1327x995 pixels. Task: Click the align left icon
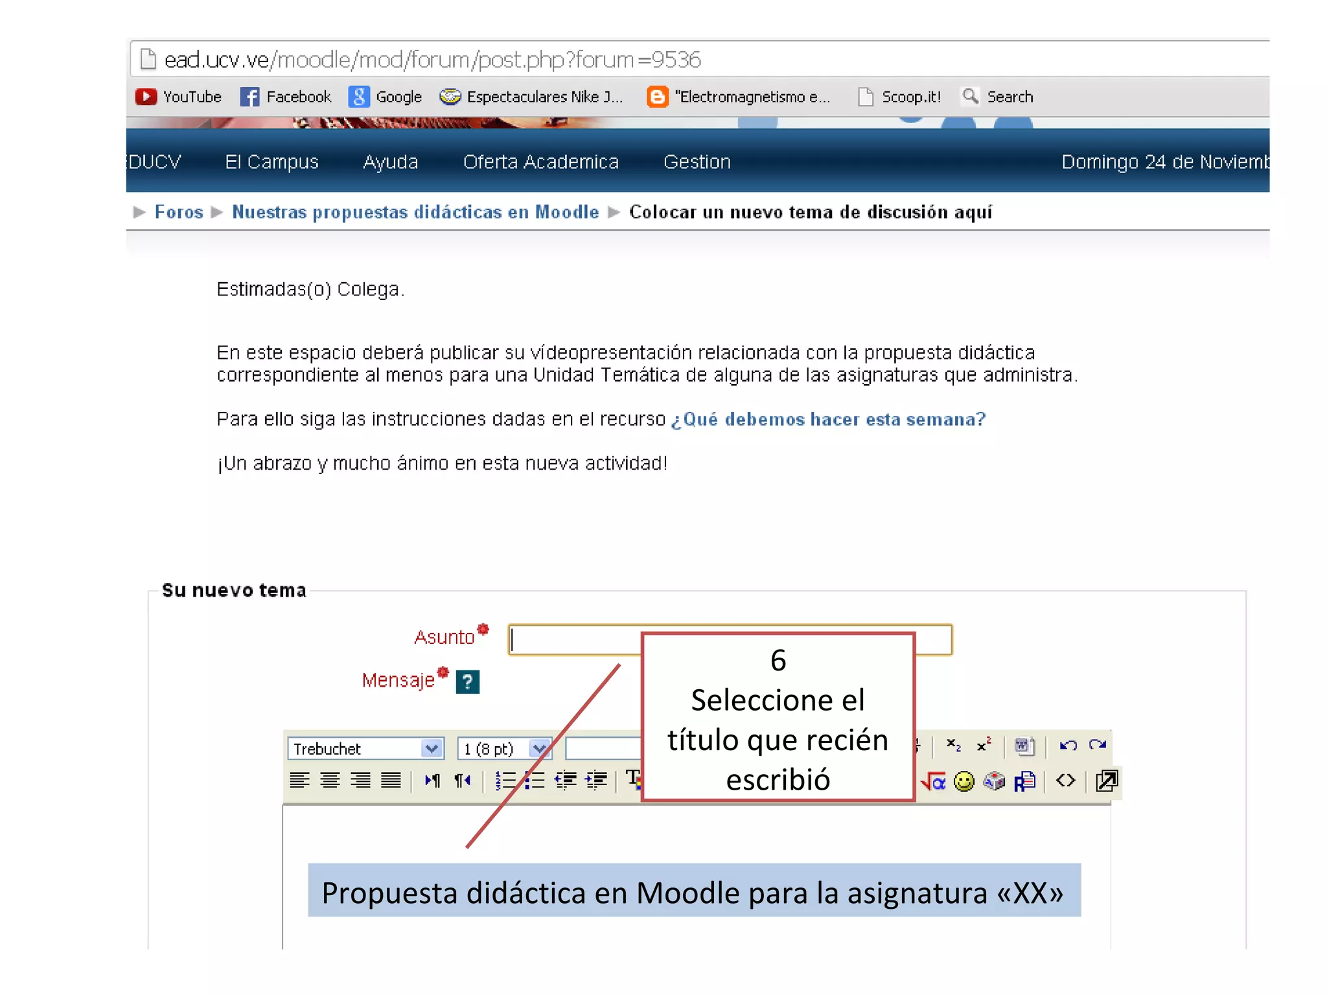299,781
